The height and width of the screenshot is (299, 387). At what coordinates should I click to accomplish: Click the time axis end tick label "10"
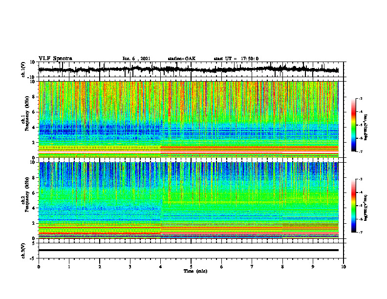[x=344, y=267]
